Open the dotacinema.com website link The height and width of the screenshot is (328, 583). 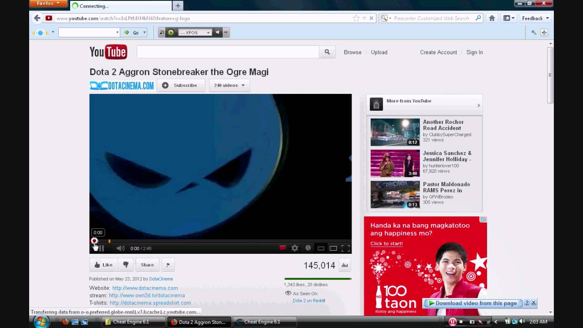tap(145, 288)
